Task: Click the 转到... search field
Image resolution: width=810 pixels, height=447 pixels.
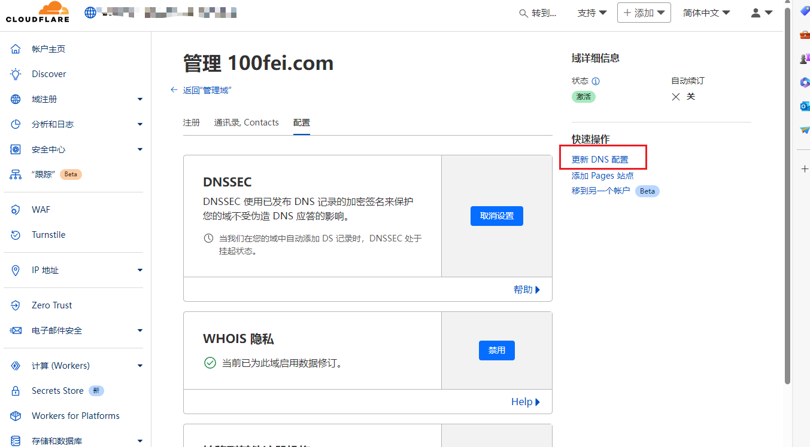Action: pos(538,13)
